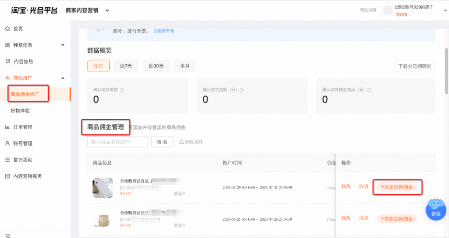Viewport: 449px width, 238px height.
Task: Click the 首页 home icon in sidebar
Action: point(8,29)
